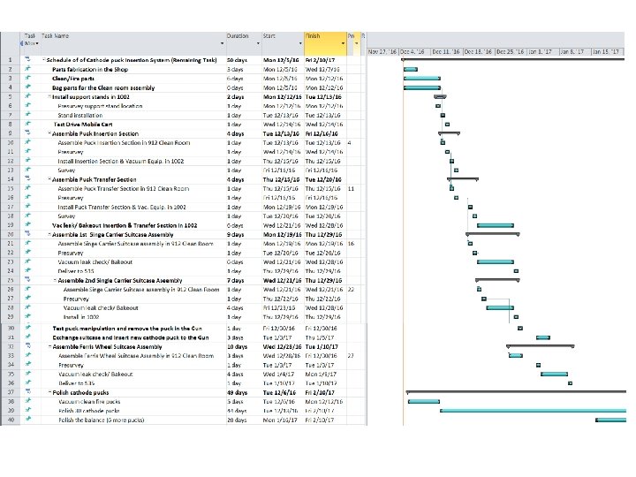Click the Ferris Wheel summary Gantt bar
This screenshot has width=636, height=477.
(x=541, y=346)
